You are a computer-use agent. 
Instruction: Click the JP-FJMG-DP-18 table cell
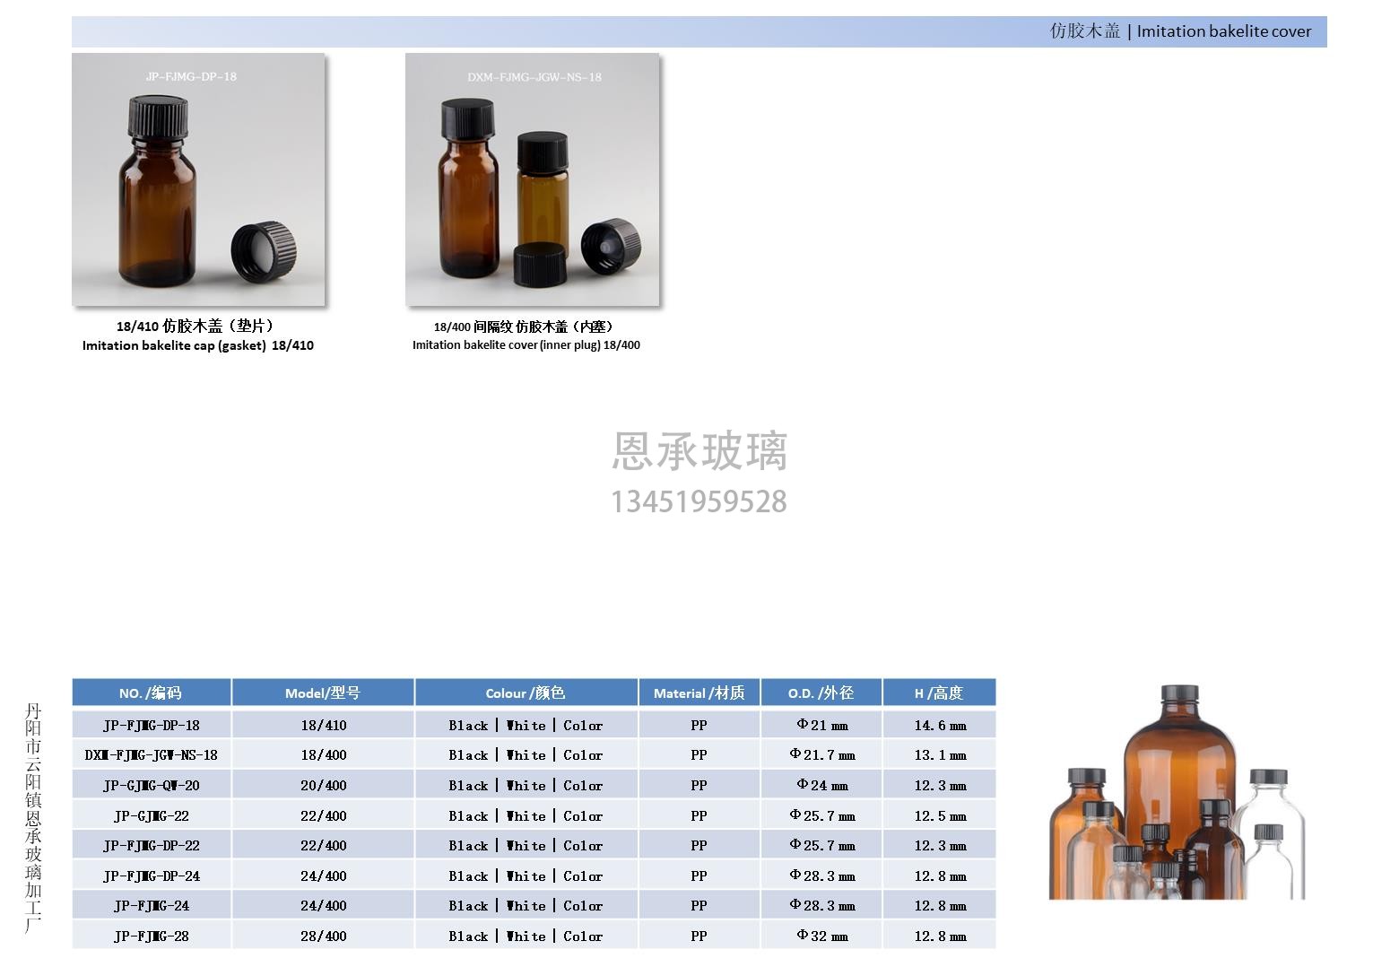point(151,725)
